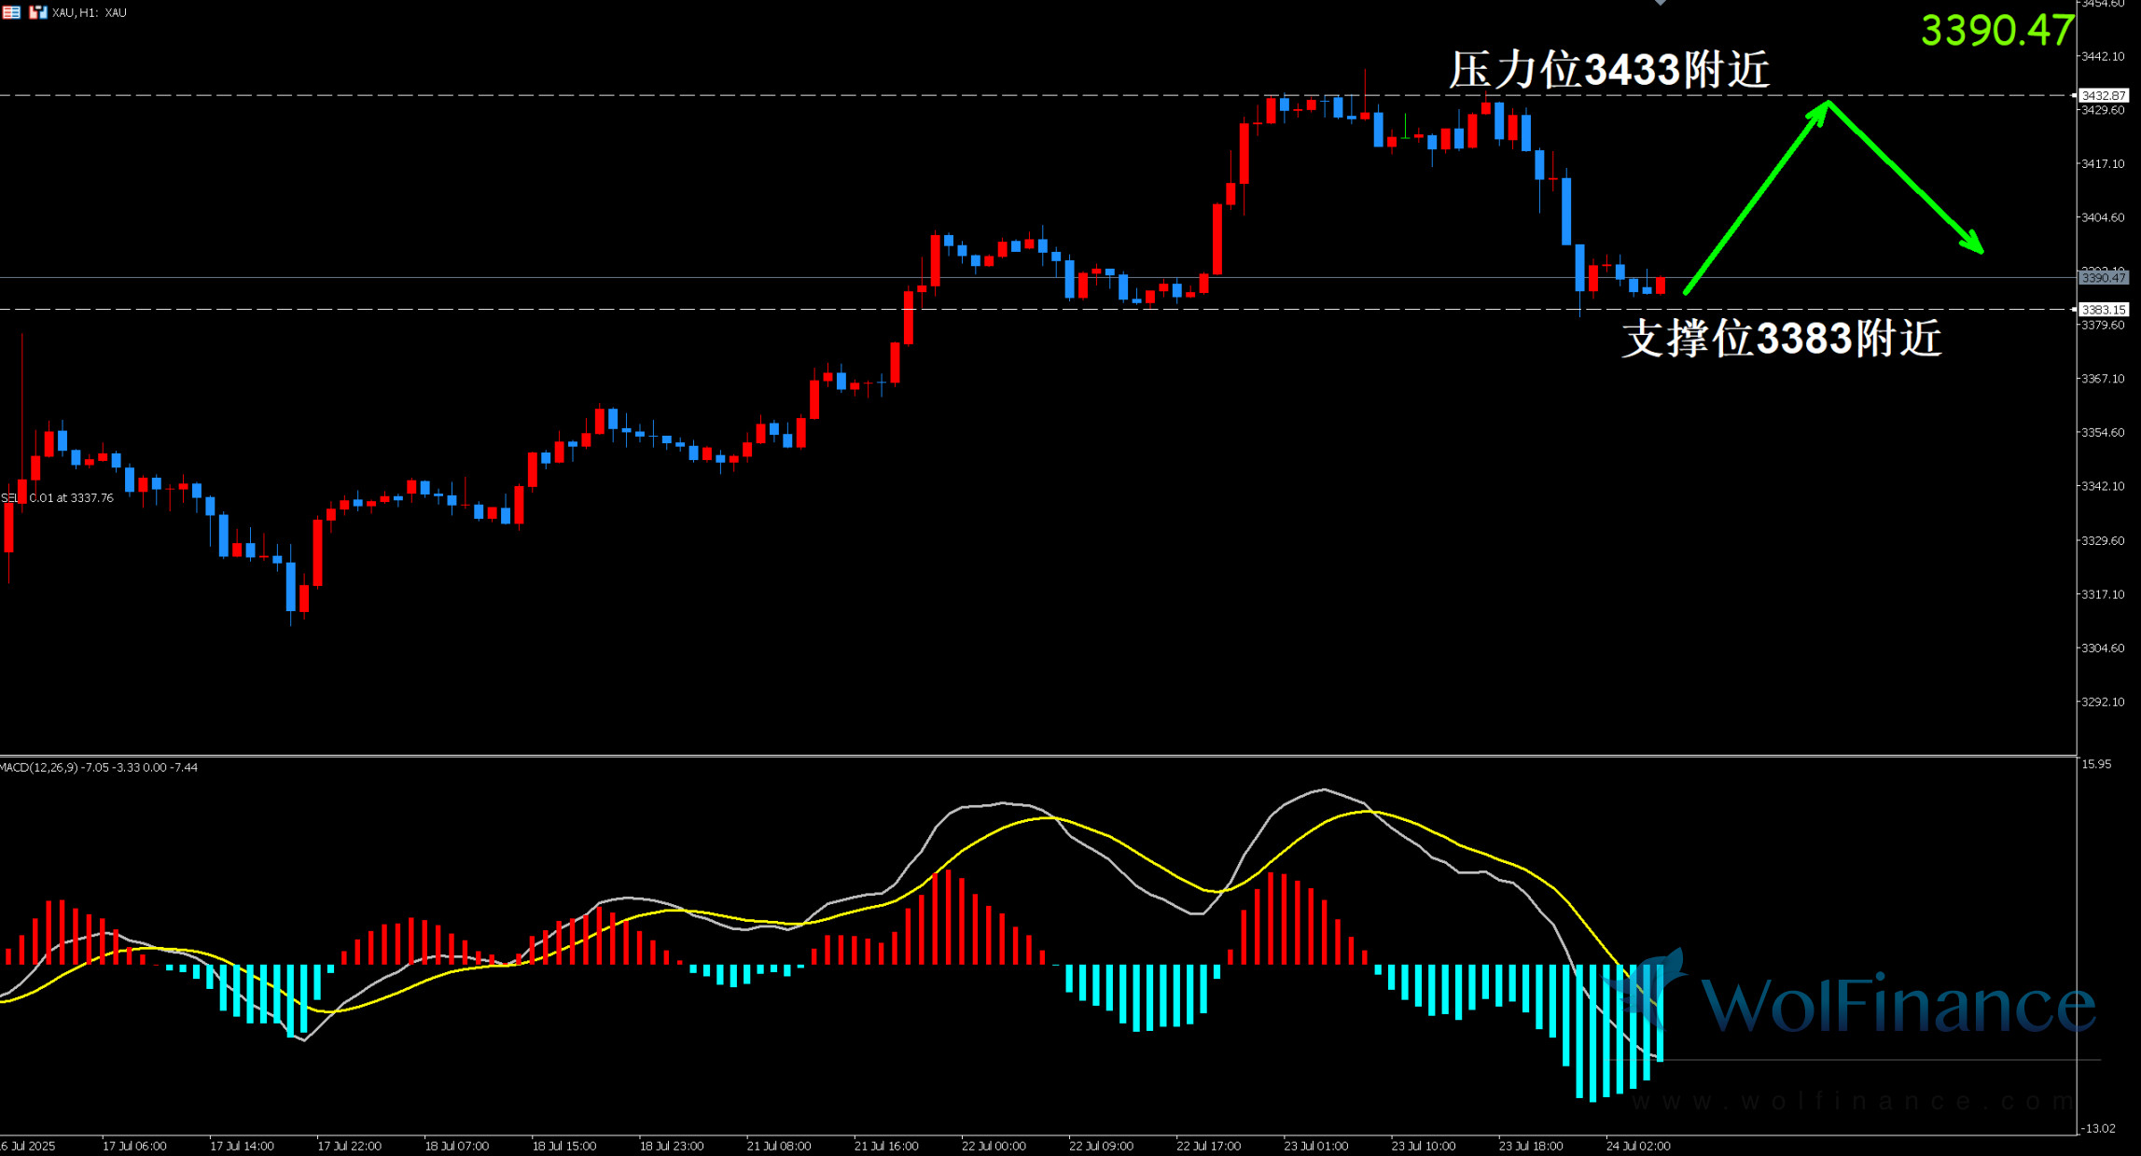Click the 3417.10 price scale value
Screen dimensions: 2141x1156
coord(2103,163)
